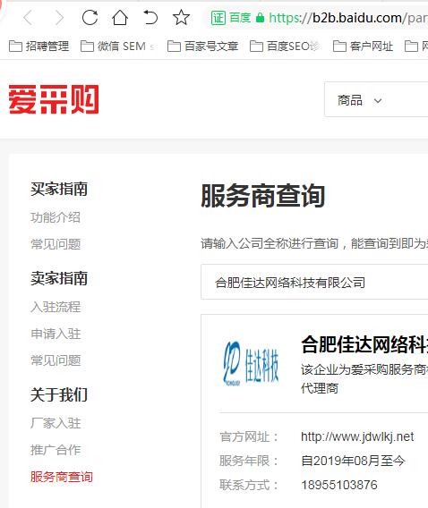Reload the page with refresh icon

tap(90, 18)
